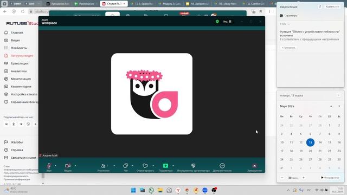The image size is (347, 195).
Task: Expand the reactions options arrow
Action: click(153, 166)
